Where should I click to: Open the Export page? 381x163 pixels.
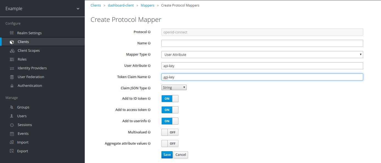[23, 151]
